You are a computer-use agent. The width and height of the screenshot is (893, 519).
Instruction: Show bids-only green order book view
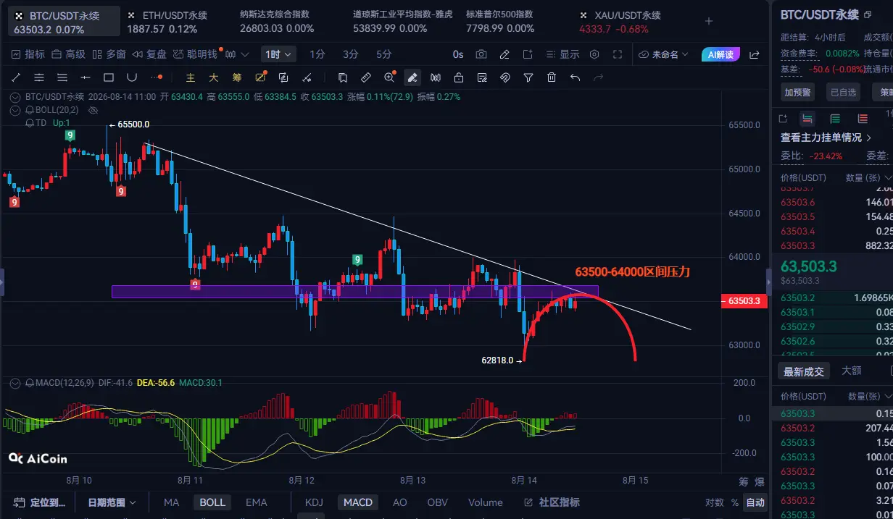click(835, 119)
